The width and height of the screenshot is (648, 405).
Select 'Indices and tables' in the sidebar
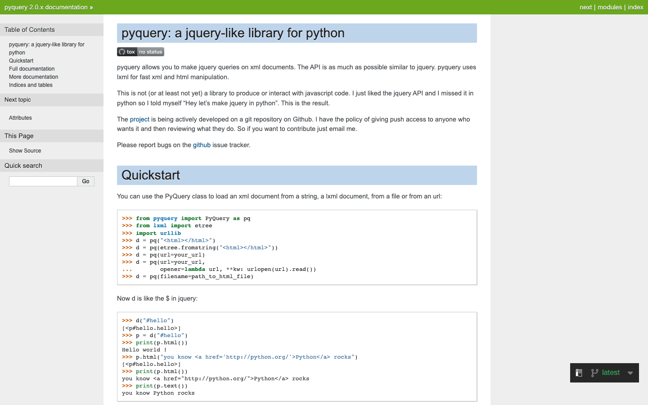point(31,85)
